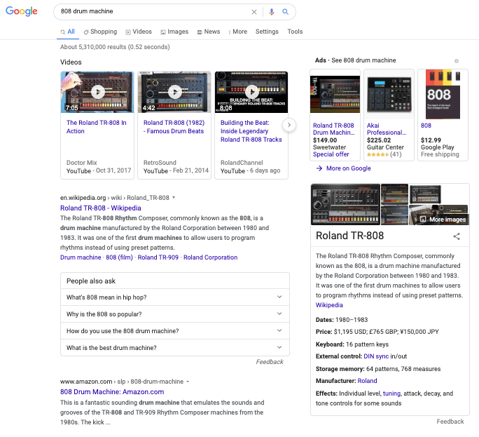Open the Wikipedia link in knowledge panel
Viewport: 479px width, 437px height.
[329, 305]
